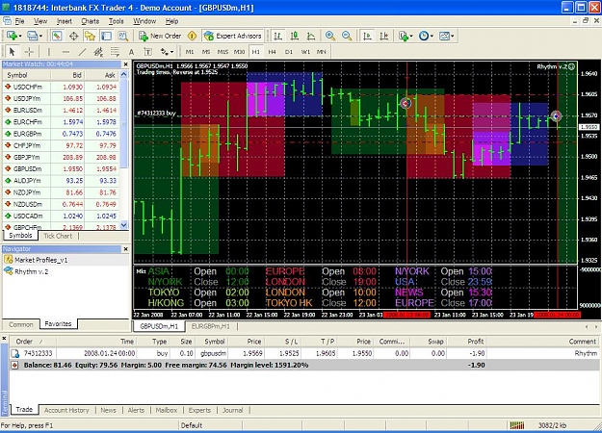Open the Strategy Tester icon

(122, 36)
